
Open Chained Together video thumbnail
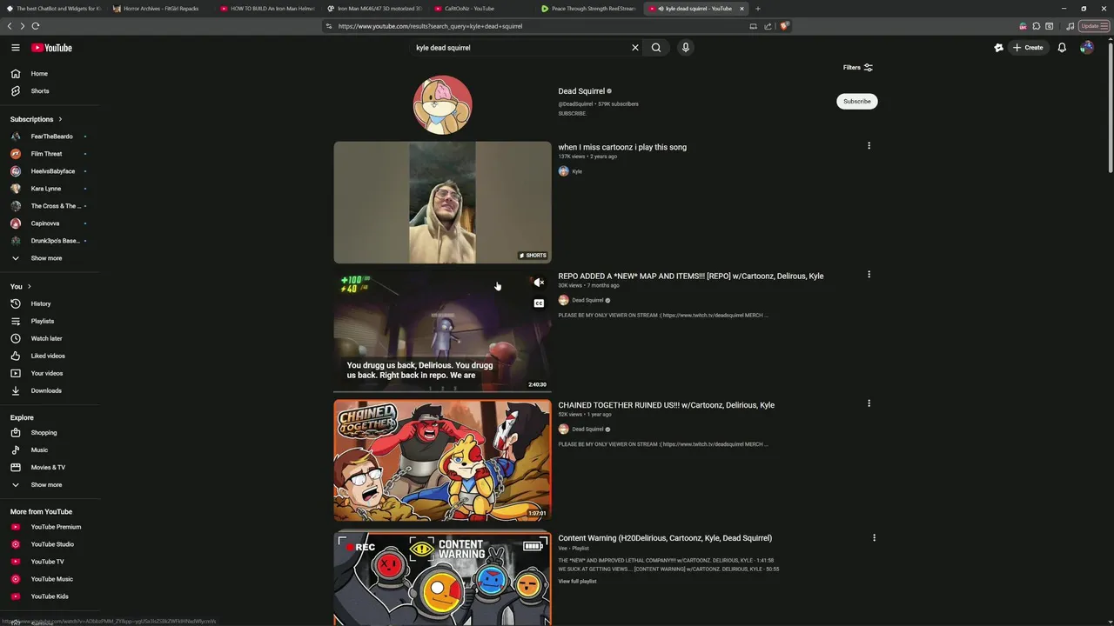tap(442, 461)
